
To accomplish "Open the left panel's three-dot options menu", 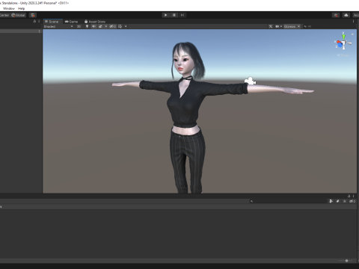I will coord(39,22).
